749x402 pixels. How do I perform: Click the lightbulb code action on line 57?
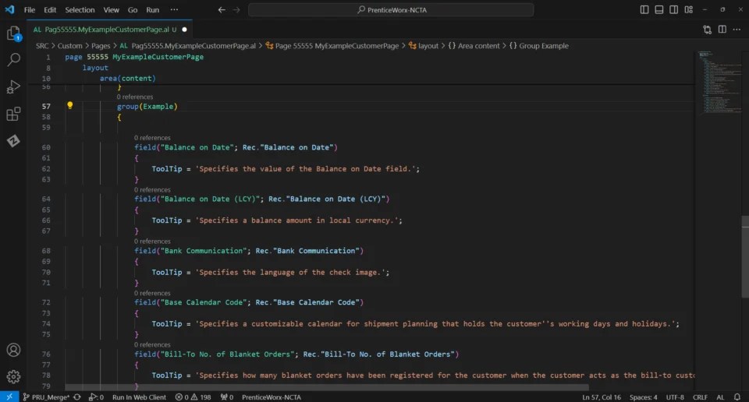pyautogui.click(x=69, y=105)
